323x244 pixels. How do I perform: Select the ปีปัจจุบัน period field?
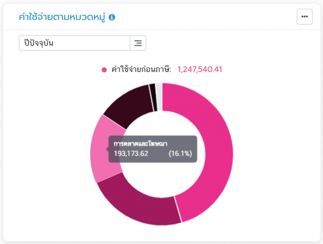click(74, 43)
